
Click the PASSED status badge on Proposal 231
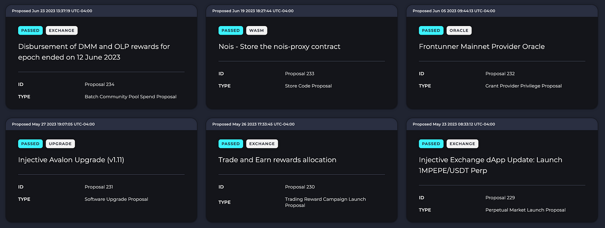pos(30,144)
